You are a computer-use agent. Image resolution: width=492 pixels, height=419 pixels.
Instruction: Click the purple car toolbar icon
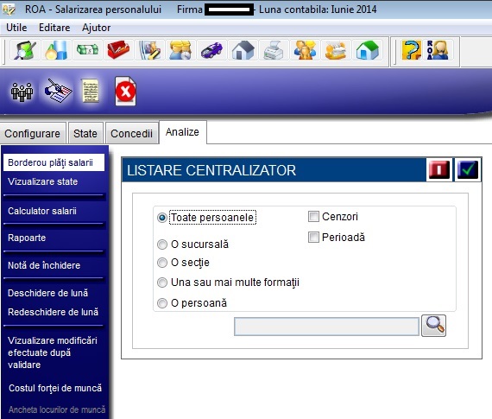tap(211, 50)
